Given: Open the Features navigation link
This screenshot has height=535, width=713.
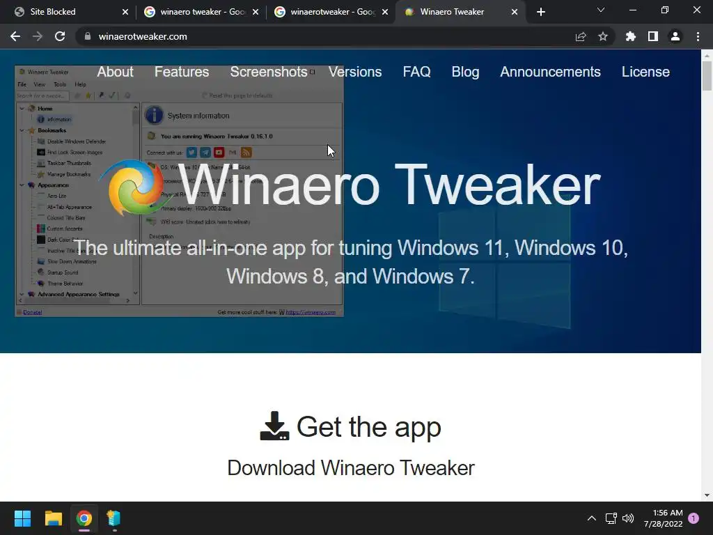Looking at the screenshot, I should (x=182, y=72).
